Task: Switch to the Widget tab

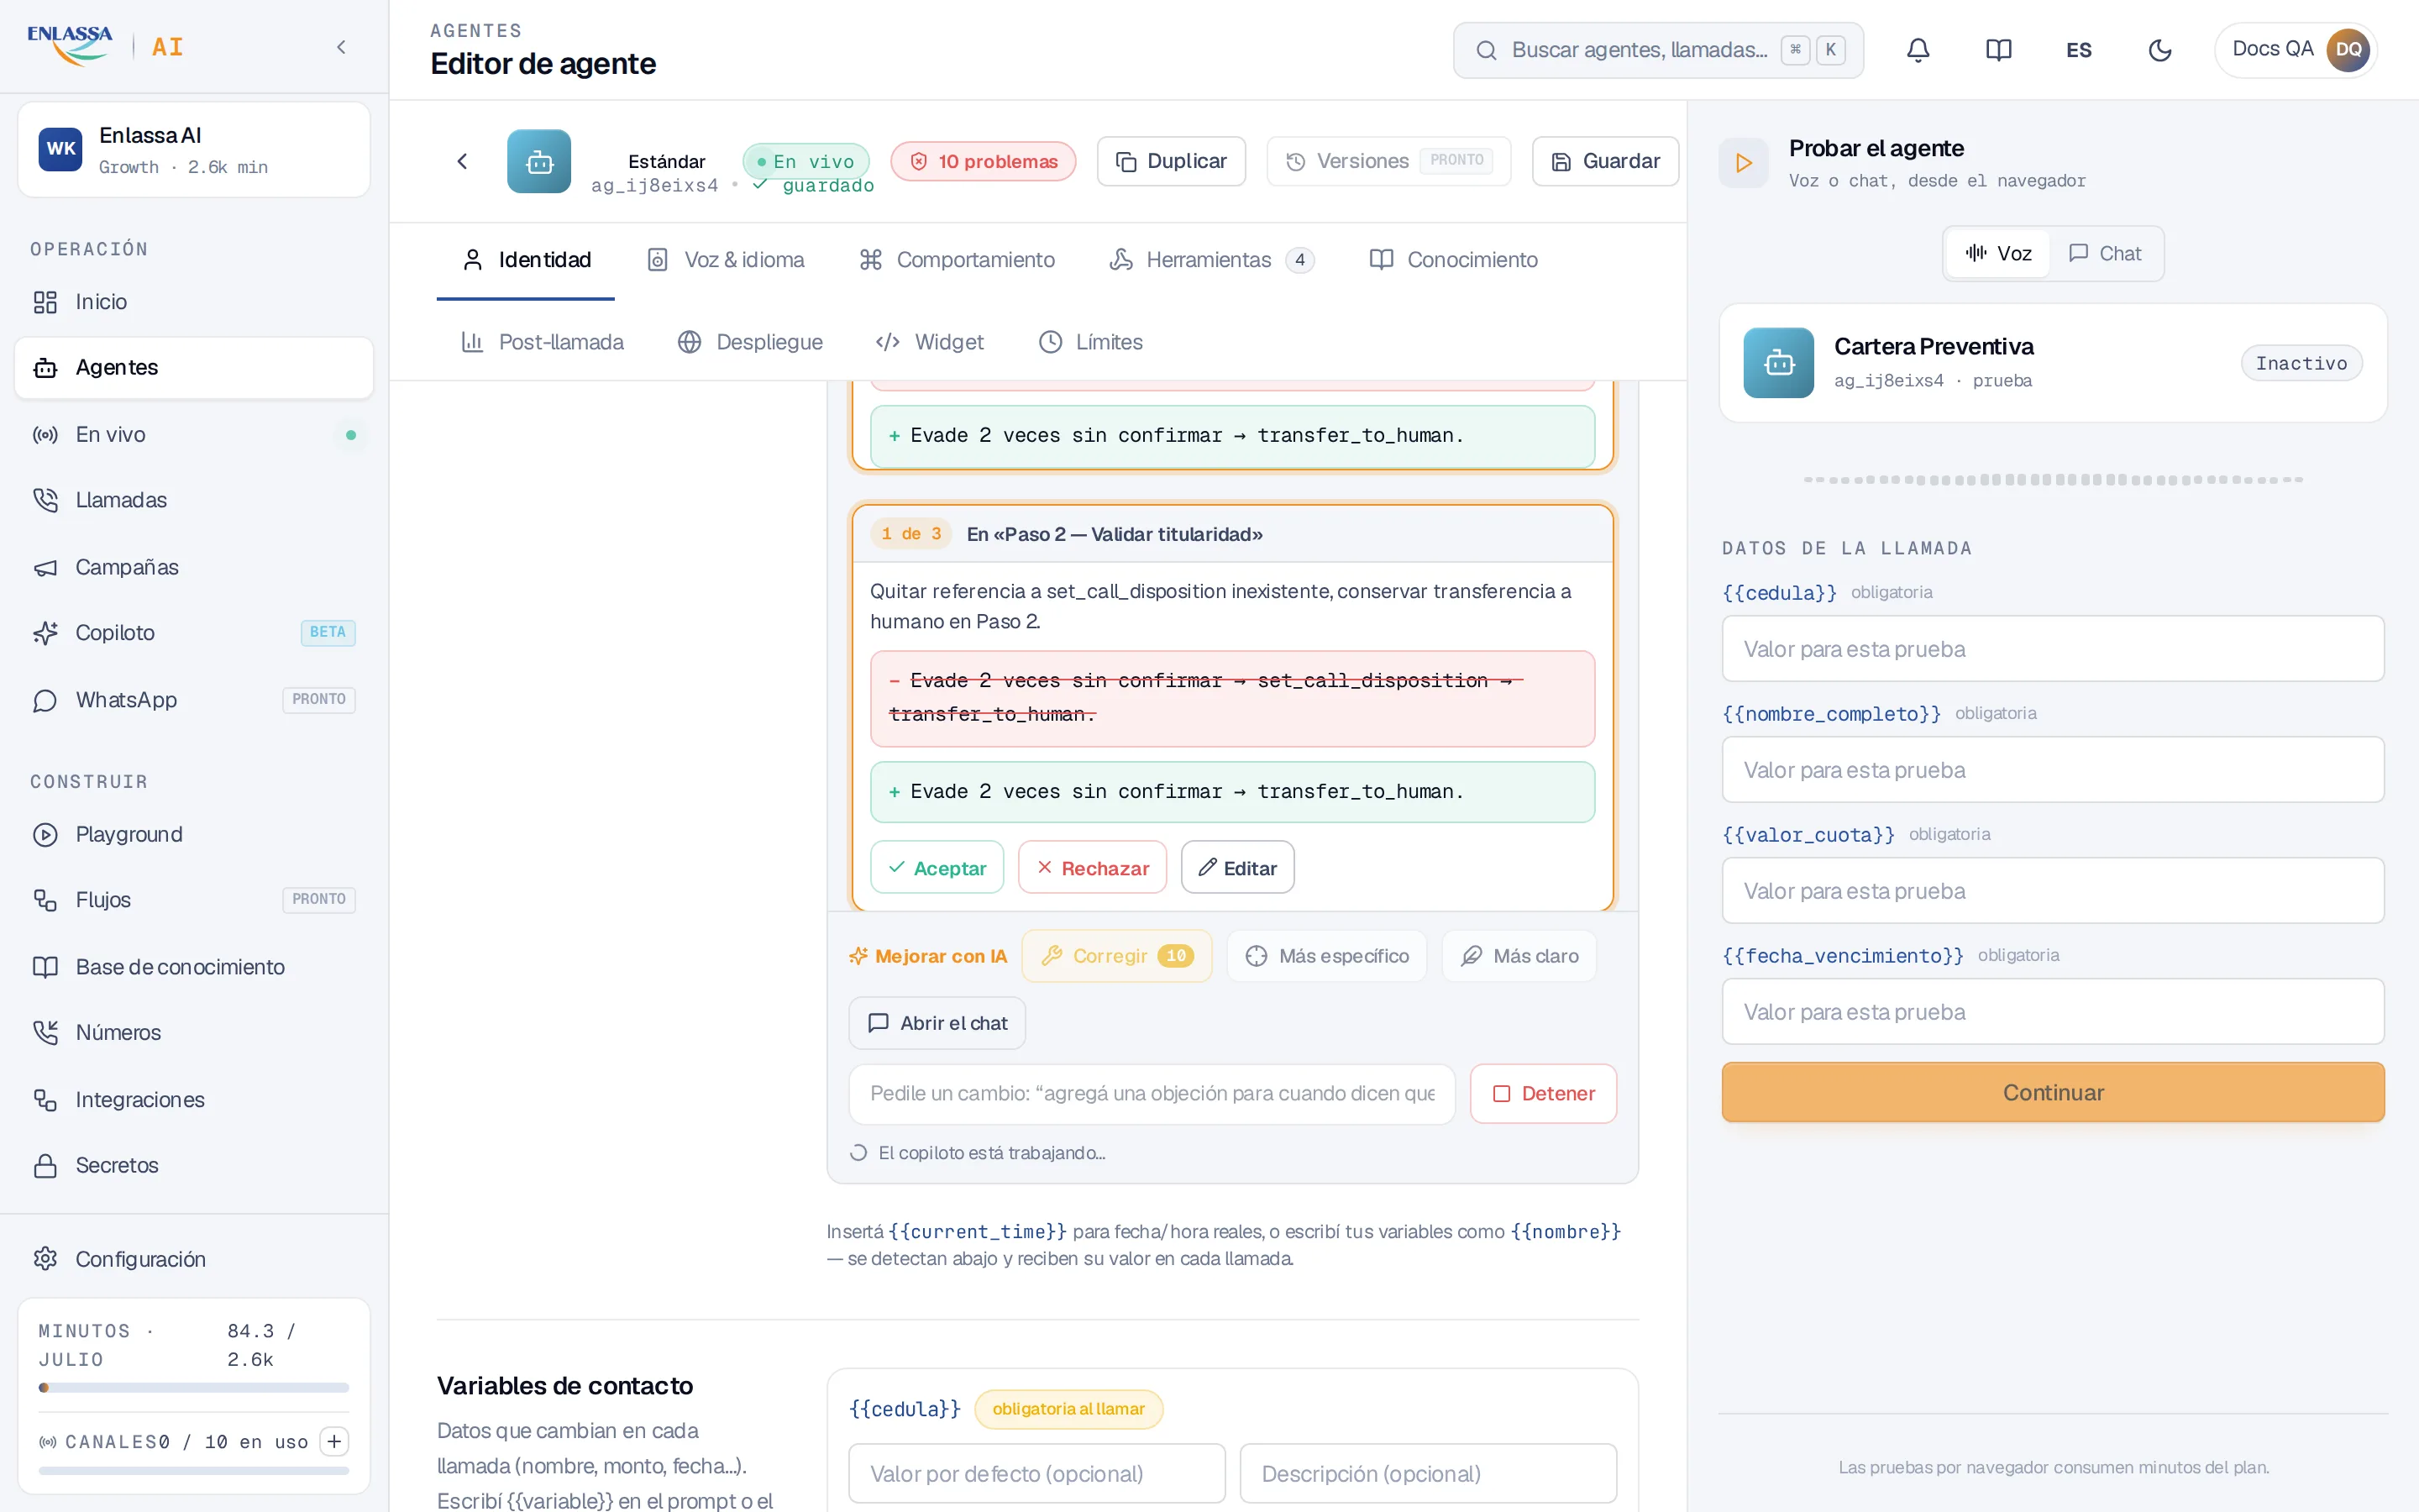Action: [929, 342]
